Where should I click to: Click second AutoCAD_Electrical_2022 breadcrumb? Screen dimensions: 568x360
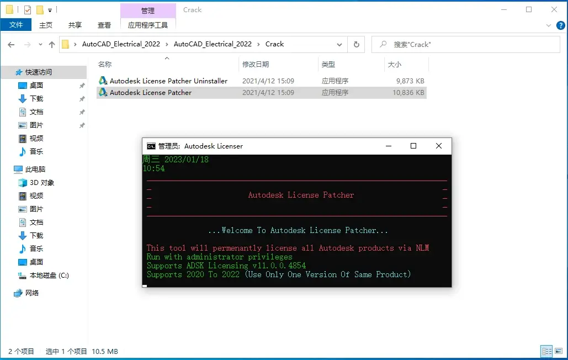coord(213,44)
